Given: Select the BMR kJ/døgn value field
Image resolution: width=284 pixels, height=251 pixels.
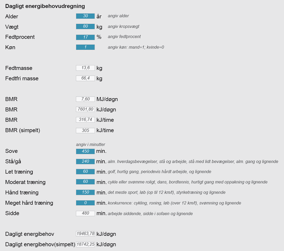Looking at the screenshot, I should (x=85, y=109).
